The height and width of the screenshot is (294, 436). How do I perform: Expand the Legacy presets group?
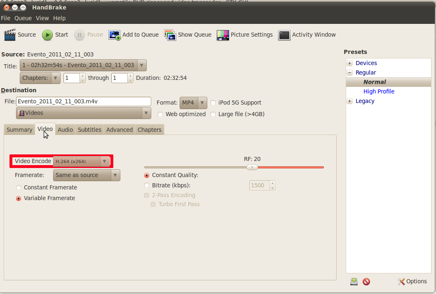(350, 101)
